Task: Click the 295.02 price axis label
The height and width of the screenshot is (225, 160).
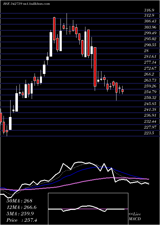Action: tap(150, 39)
